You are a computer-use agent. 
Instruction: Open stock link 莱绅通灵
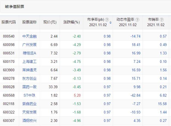pos(29,70)
